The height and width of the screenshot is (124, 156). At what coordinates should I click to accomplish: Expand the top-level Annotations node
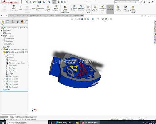(2, 36)
